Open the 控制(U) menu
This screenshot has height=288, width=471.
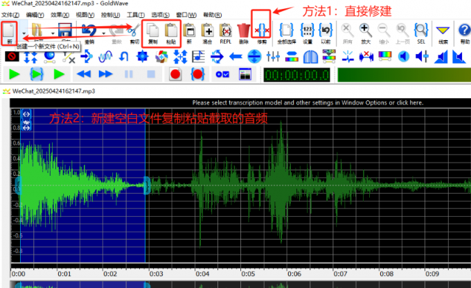pyautogui.click(x=111, y=15)
